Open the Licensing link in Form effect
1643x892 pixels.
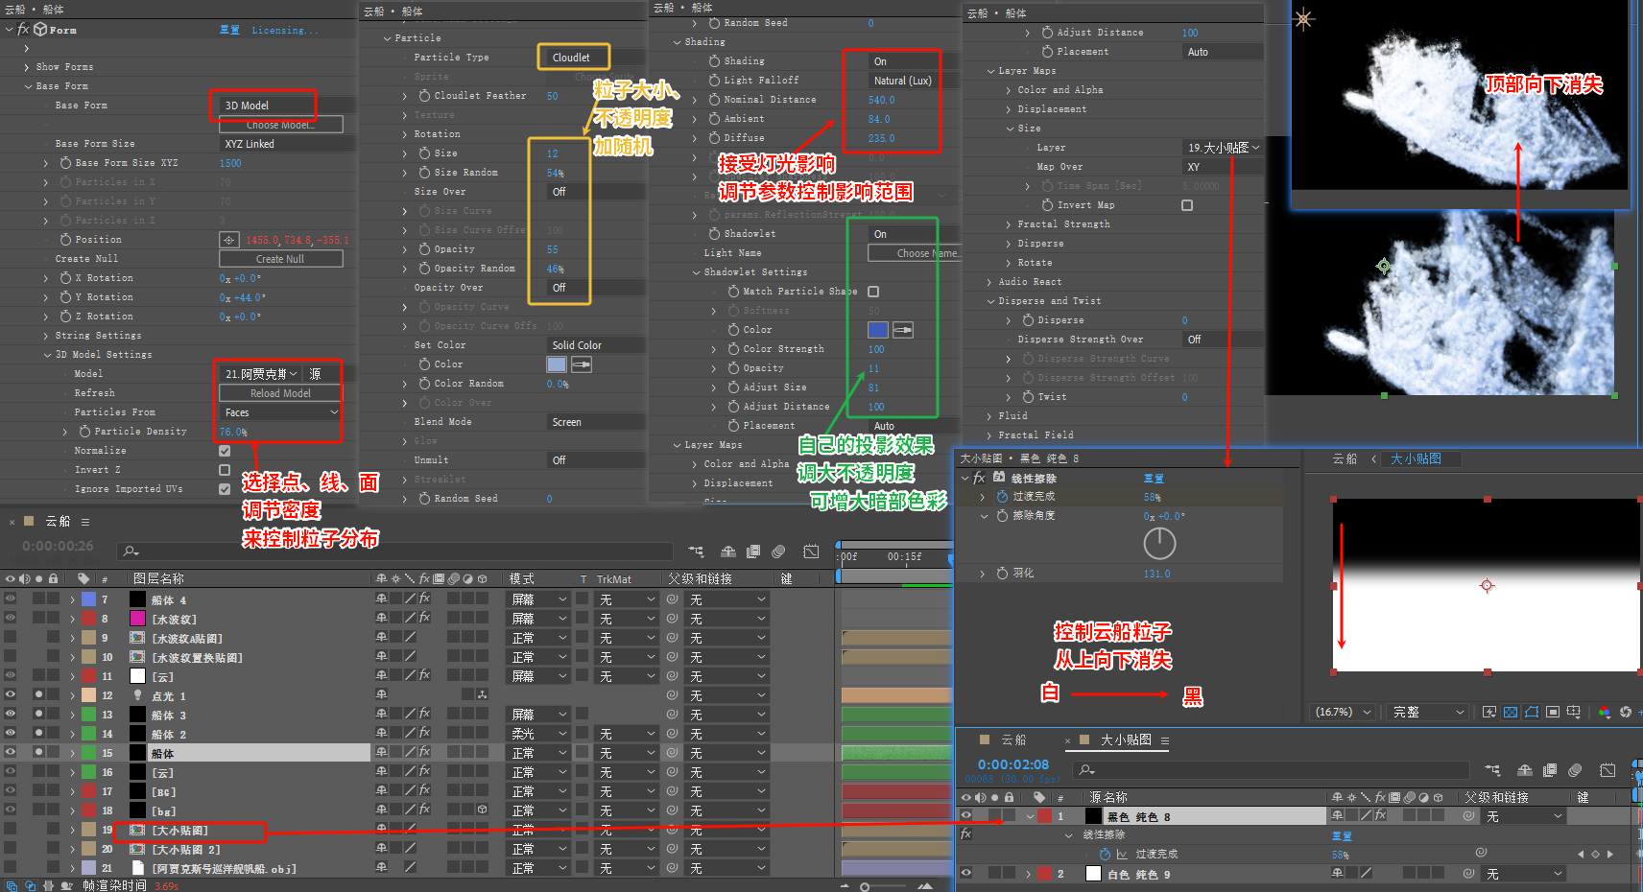pos(285,30)
